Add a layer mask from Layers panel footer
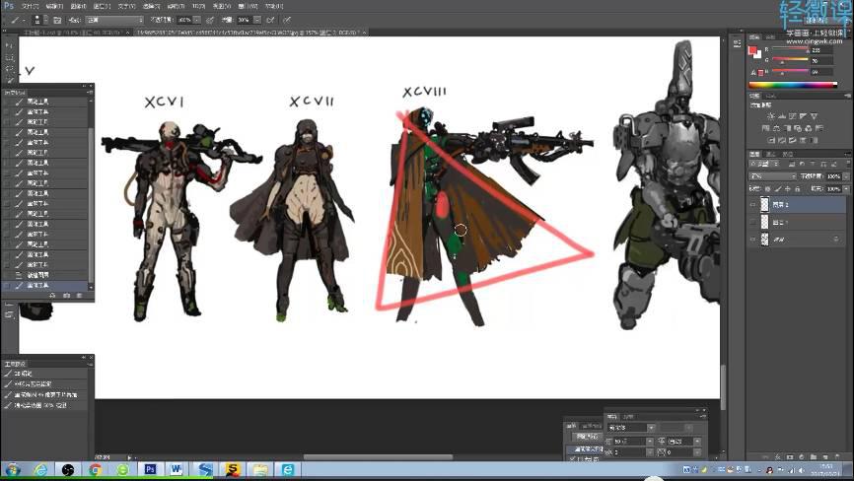 pyautogui.click(x=790, y=457)
